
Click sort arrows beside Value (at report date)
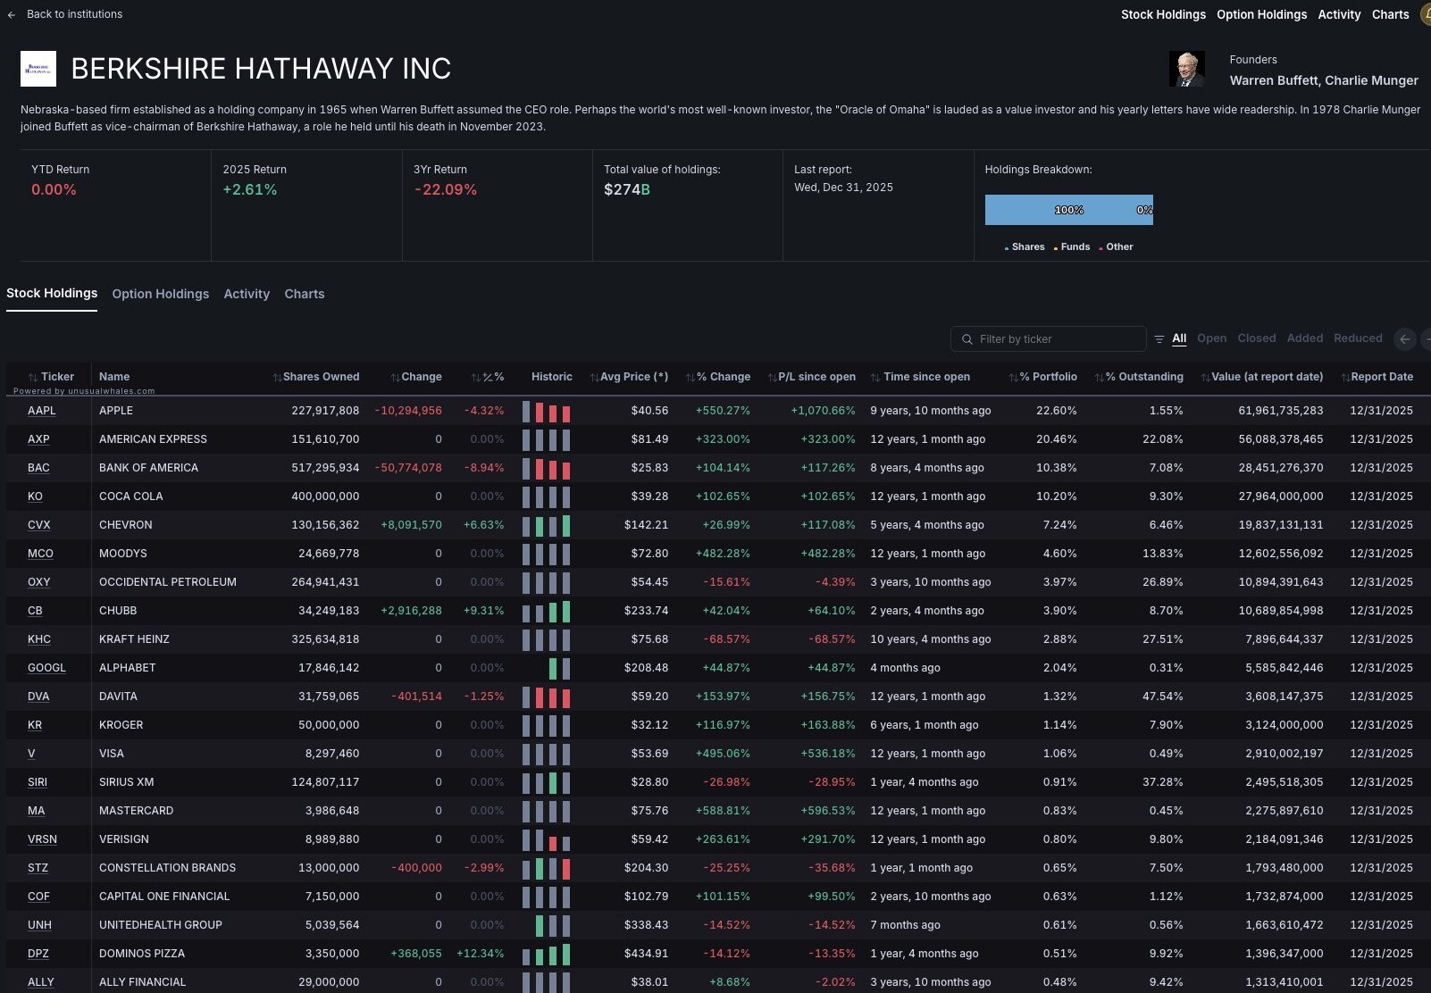click(x=1206, y=378)
